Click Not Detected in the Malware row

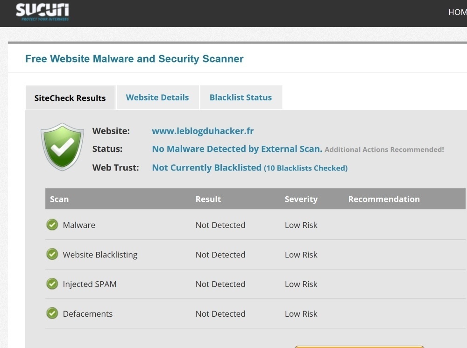click(x=220, y=225)
